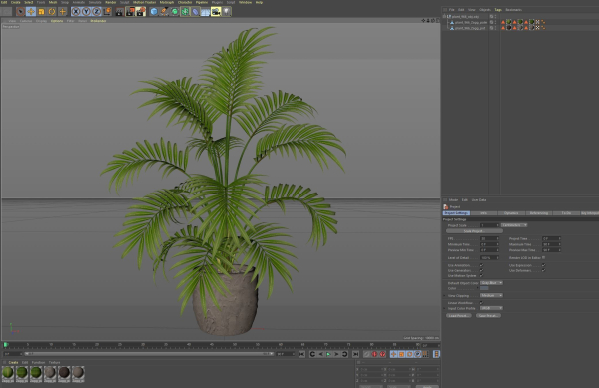Select the Live Selection arrow tool
The width and height of the screenshot is (599, 388).
[20, 12]
